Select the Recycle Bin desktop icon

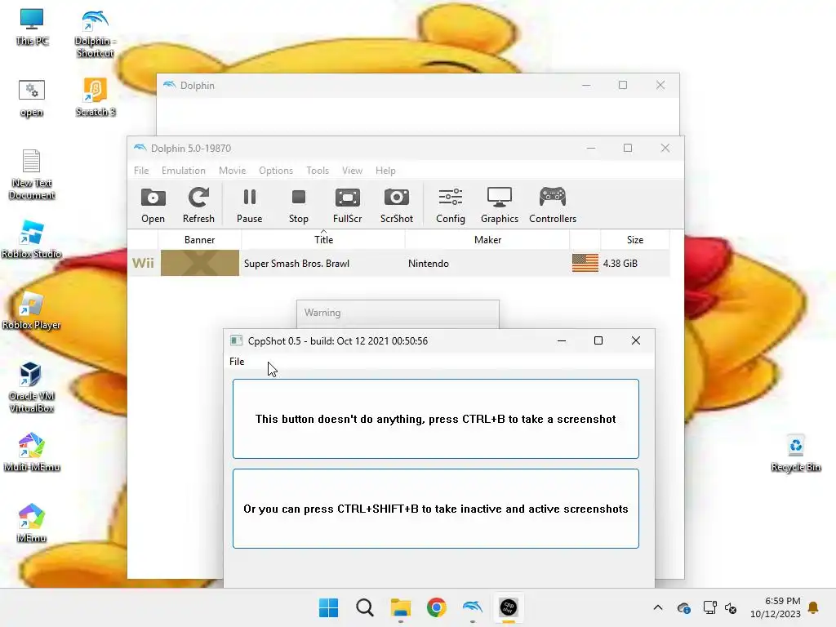(x=796, y=453)
